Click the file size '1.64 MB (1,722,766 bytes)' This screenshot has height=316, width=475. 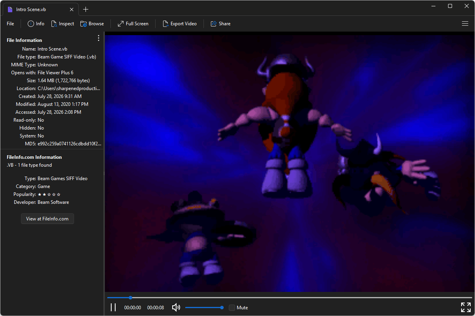click(64, 81)
